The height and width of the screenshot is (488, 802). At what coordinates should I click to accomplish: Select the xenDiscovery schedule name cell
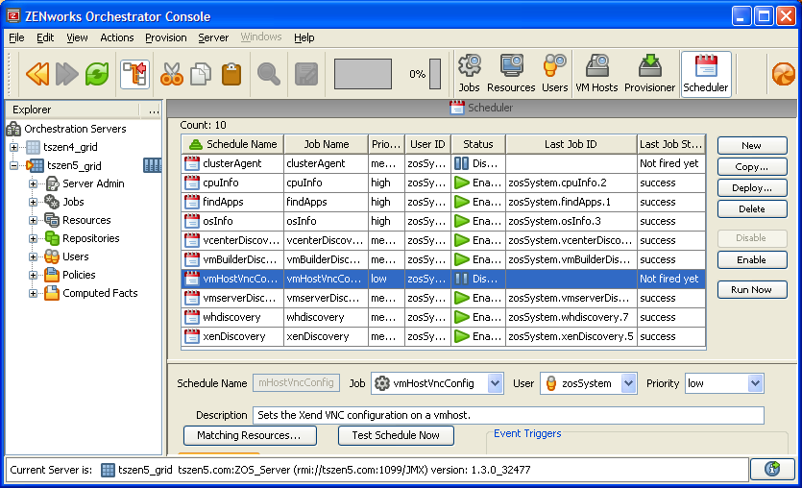[232, 336]
